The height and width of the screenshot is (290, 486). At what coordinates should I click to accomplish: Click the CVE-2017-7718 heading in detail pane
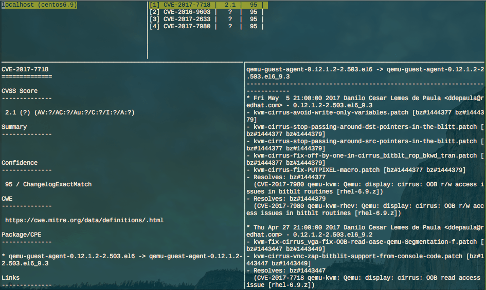click(x=25, y=69)
